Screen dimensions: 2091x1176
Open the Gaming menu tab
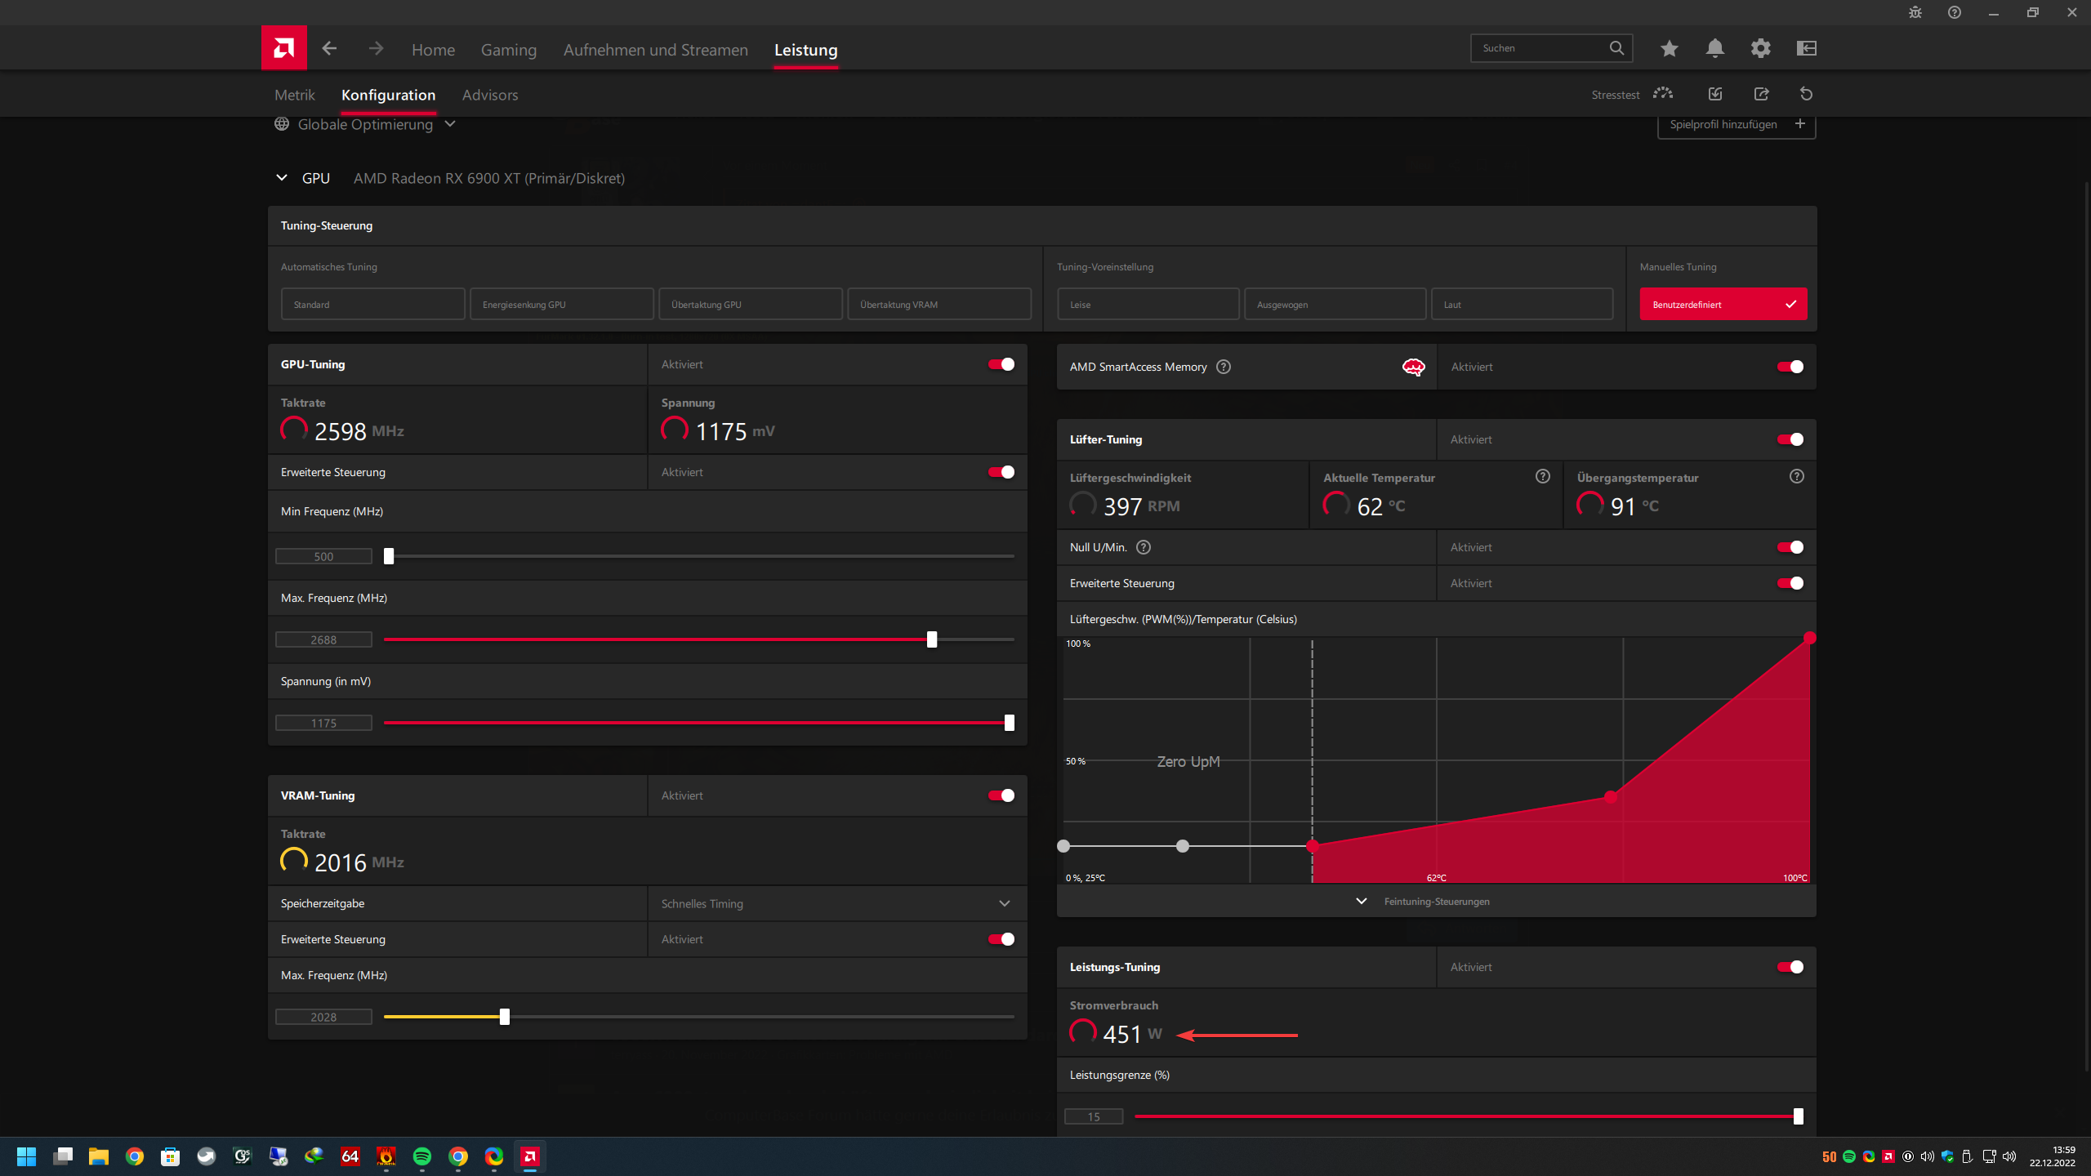508,50
